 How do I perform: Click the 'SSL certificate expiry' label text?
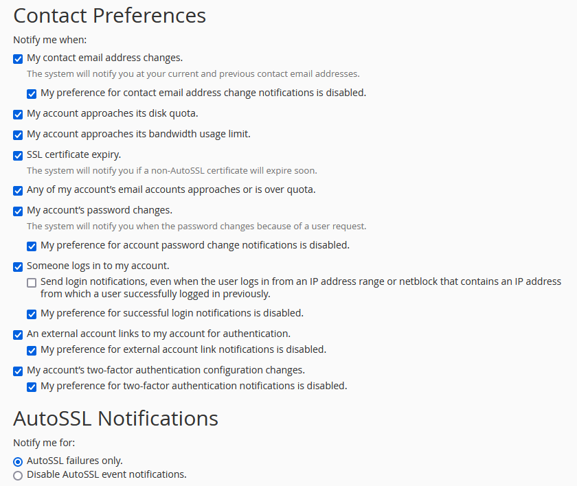click(x=73, y=154)
